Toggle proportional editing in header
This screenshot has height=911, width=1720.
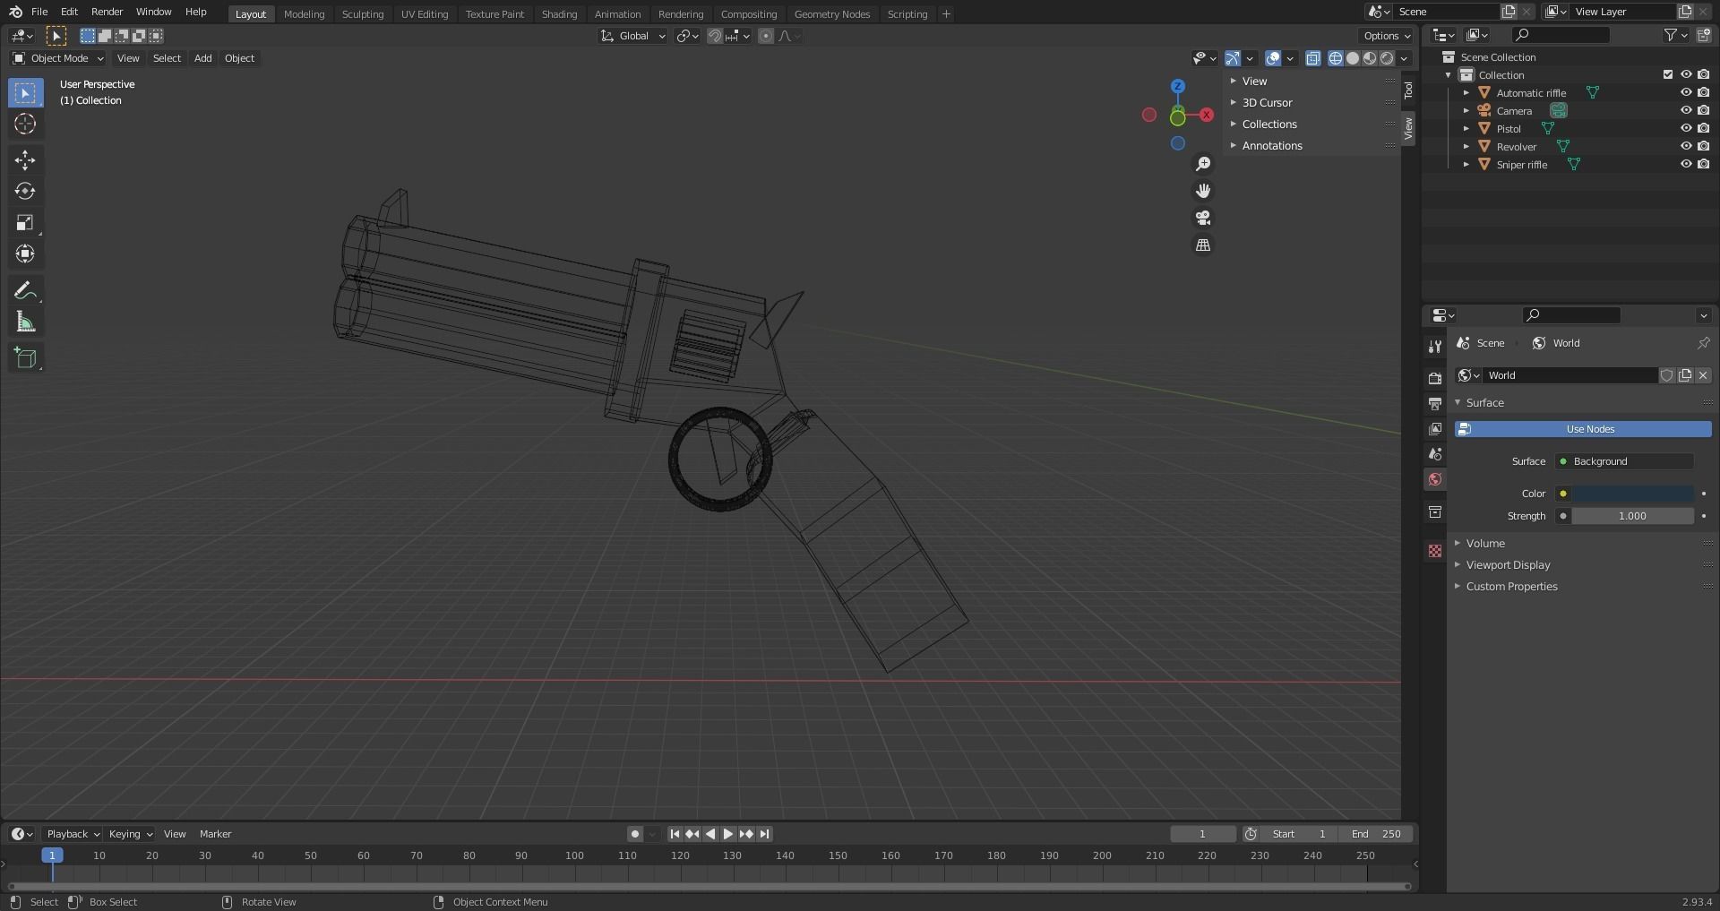(x=765, y=36)
